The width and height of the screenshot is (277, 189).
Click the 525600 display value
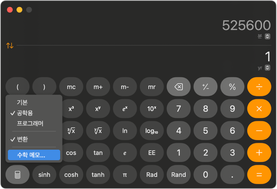click(x=246, y=25)
